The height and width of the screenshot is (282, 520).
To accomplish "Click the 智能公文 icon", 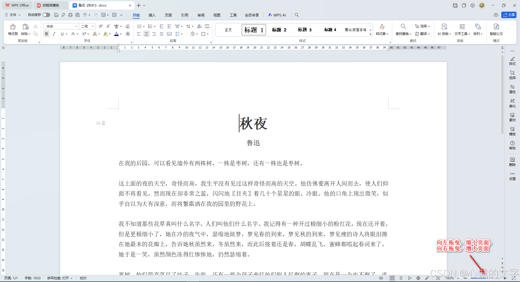I will pyautogui.click(x=496, y=27).
